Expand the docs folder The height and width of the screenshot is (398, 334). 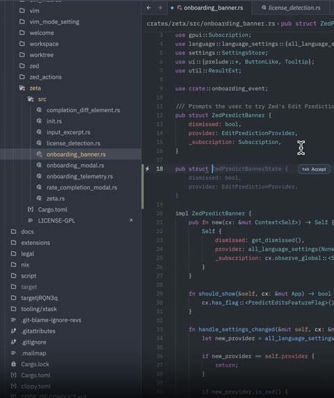(27, 232)
